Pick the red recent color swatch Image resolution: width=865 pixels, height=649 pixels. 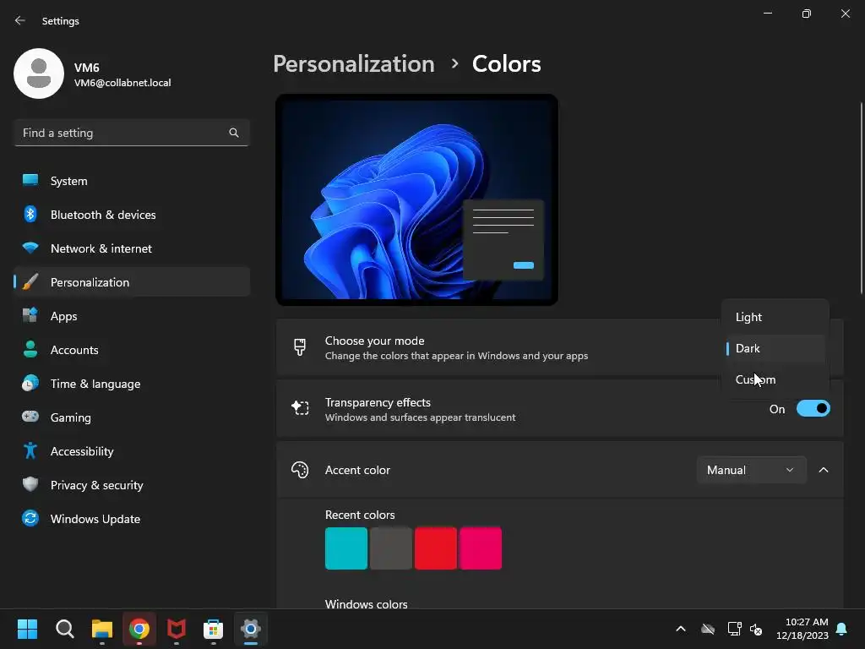pos(435,548)
